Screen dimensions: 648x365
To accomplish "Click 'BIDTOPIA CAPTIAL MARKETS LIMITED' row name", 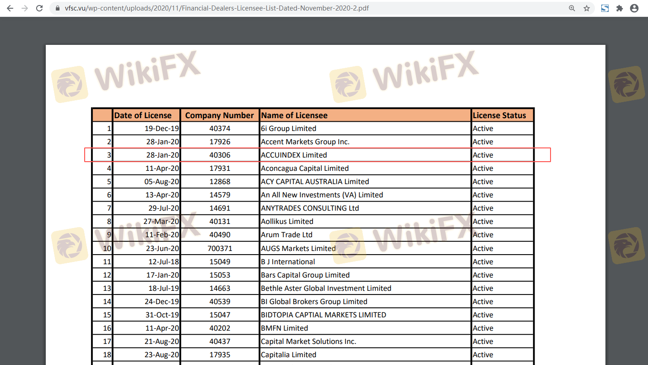I will click(x=323, y=315).
